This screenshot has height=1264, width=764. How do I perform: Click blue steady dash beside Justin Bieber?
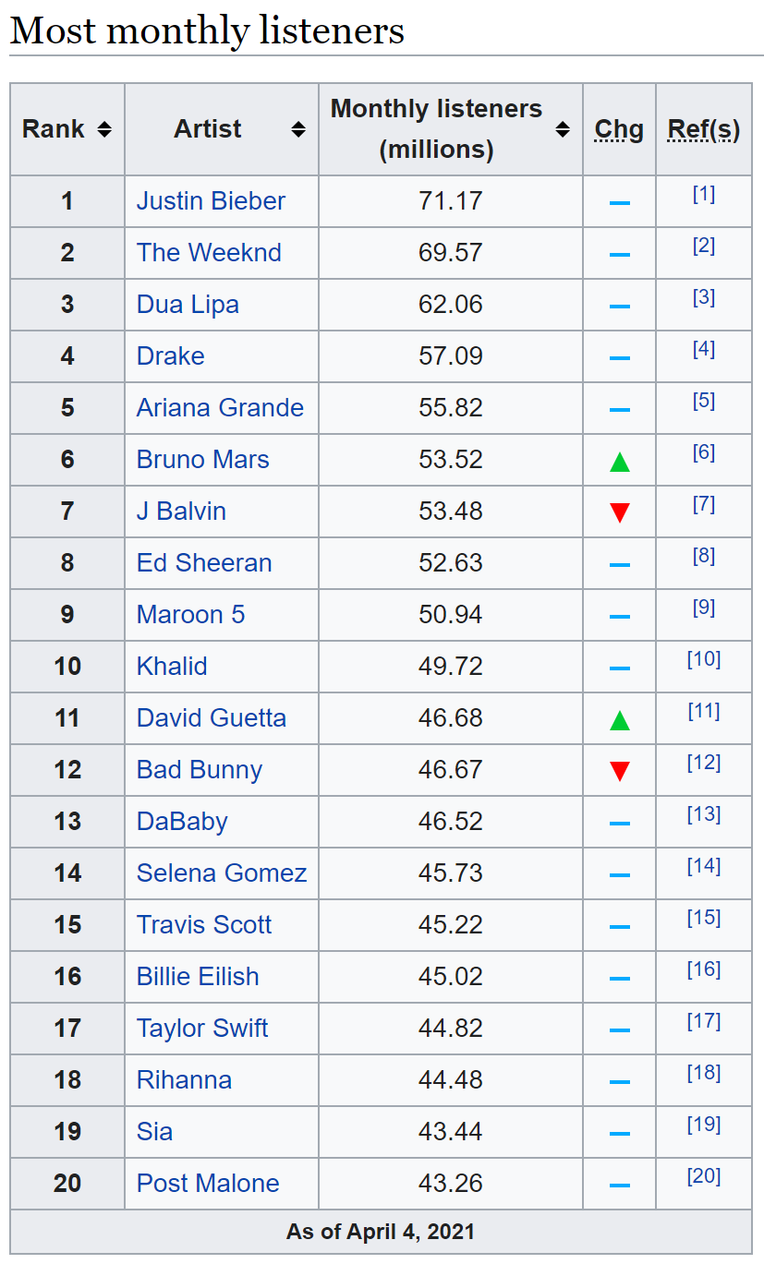pos(620,201)
